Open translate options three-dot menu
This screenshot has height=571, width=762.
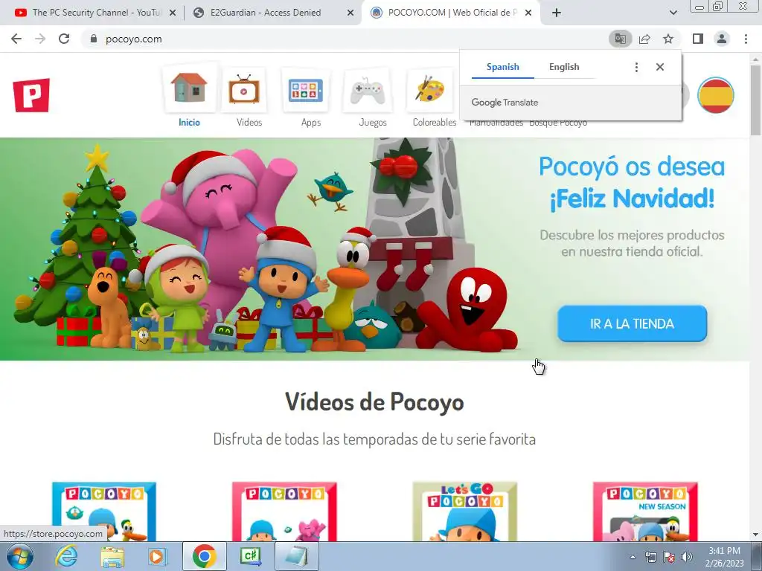pos(636,67)
